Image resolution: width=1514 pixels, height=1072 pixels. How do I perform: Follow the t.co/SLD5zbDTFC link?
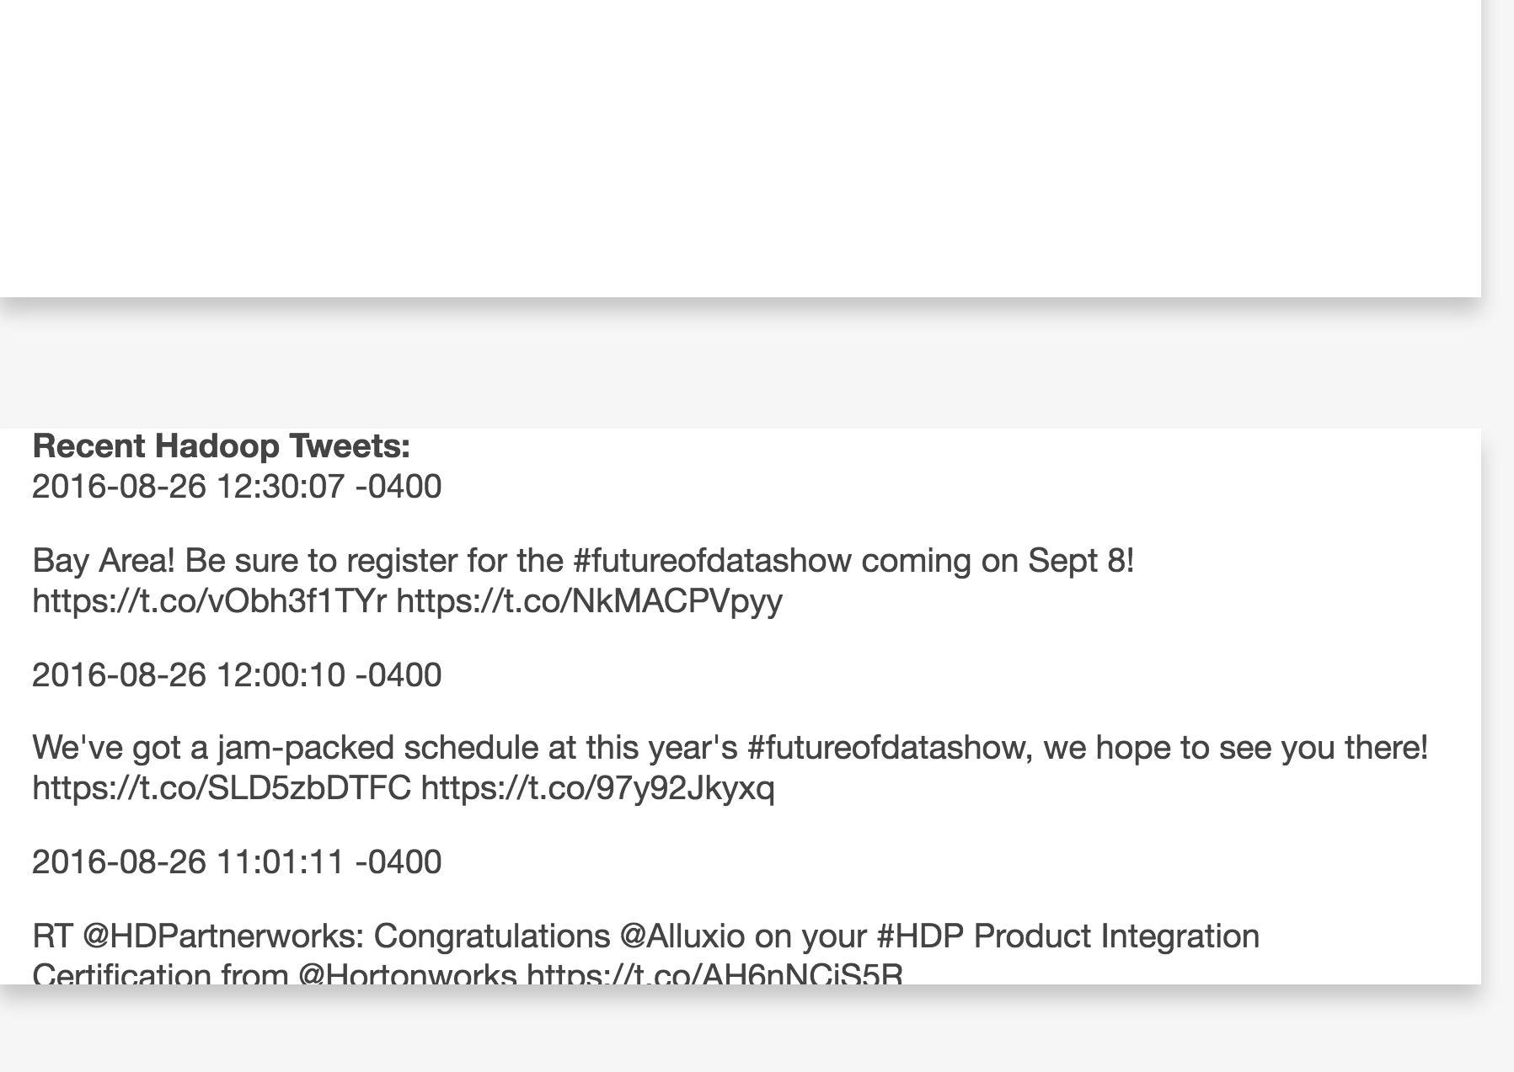[222, 788]
